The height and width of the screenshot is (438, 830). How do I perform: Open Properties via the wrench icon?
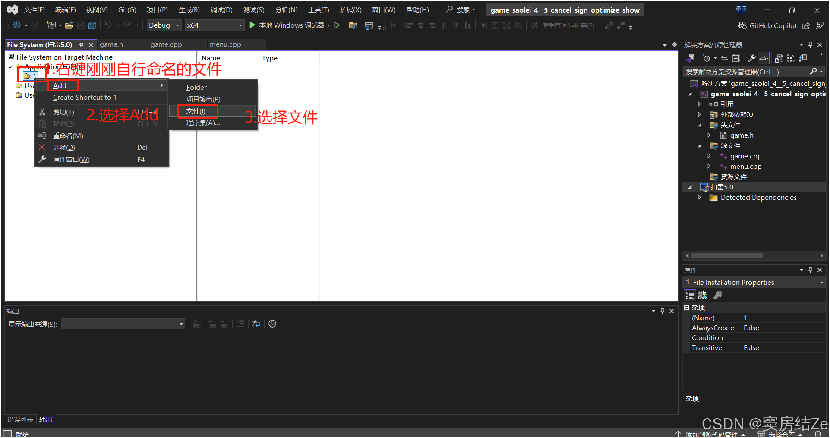752,58
